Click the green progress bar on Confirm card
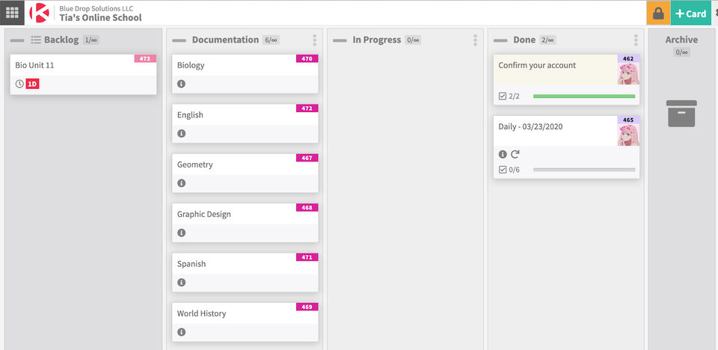The image size is (718, 350). tap(584, 96)
